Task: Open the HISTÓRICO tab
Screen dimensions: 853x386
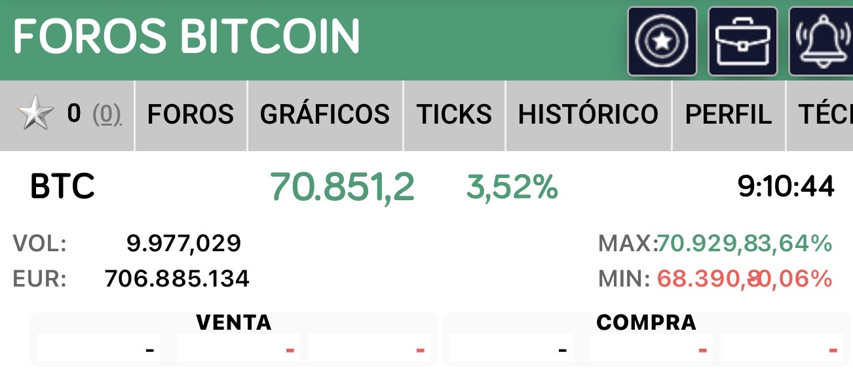Action: 588,115
